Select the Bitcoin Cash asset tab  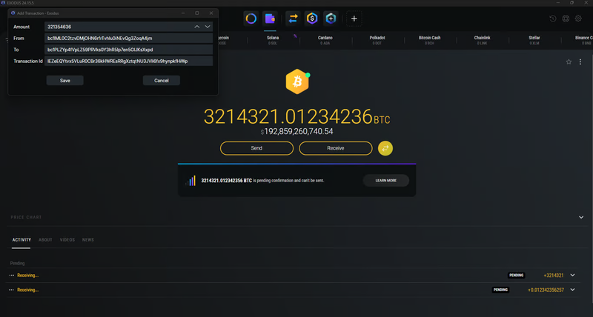pyautogui.click(x=429, y=40)
